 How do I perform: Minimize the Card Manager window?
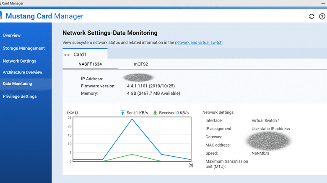pyautogui.click(x=323, y=3)
